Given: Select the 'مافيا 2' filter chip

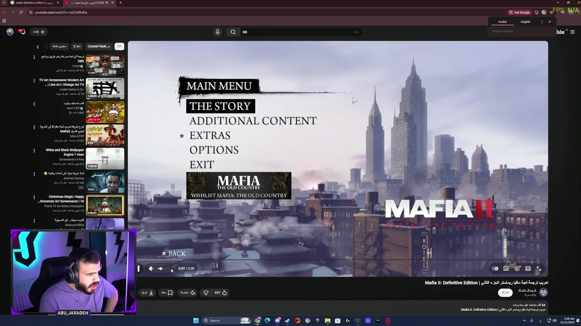Looking at the screenshot, I should click(x=77, y=46).
